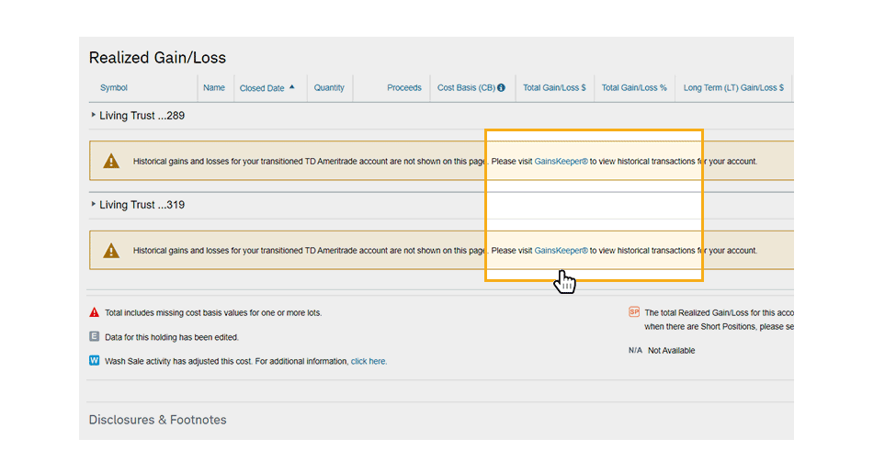Click the red triangle missing cost basis icon
The image size is (885, 473).
point(94,313)
